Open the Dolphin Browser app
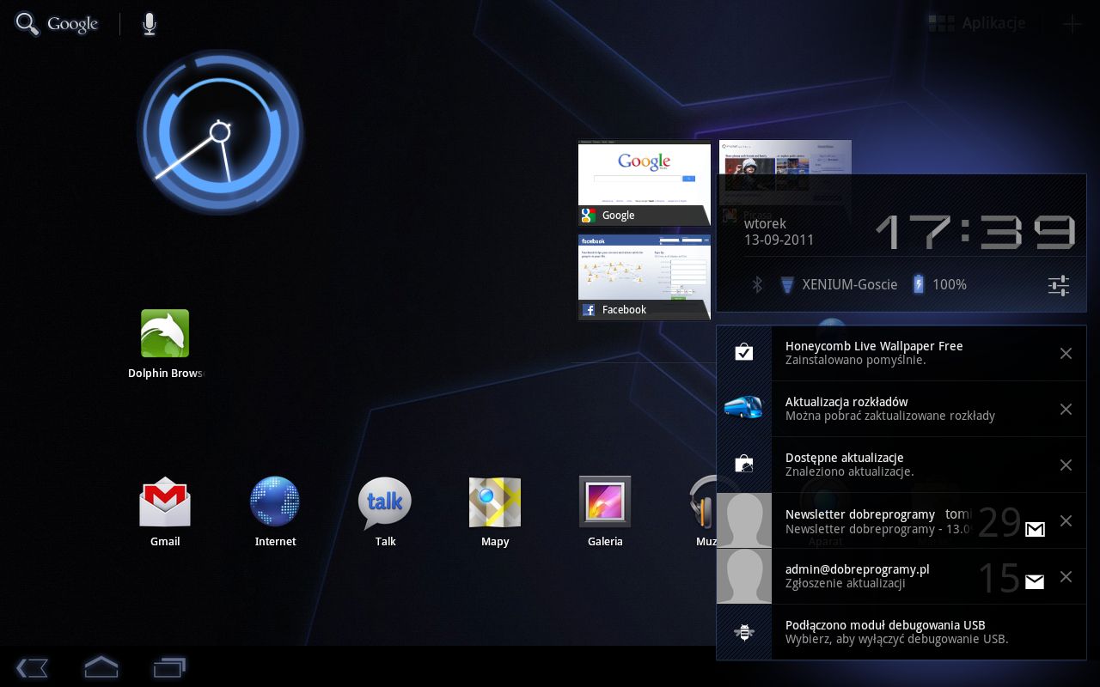The image size is (1100, 687). 165,335
